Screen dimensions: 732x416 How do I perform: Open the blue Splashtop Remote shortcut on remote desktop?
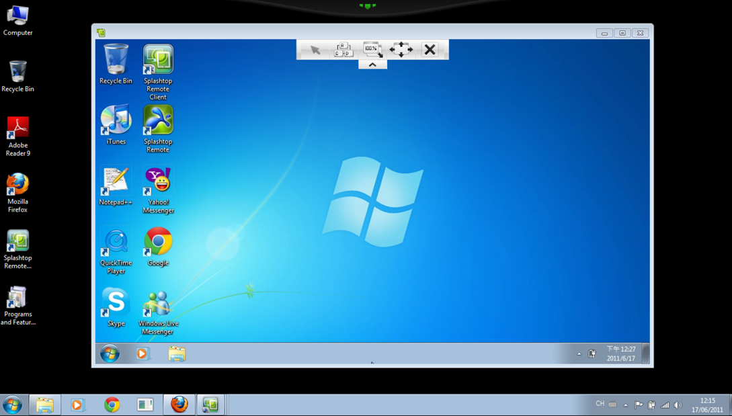[158, 129]
